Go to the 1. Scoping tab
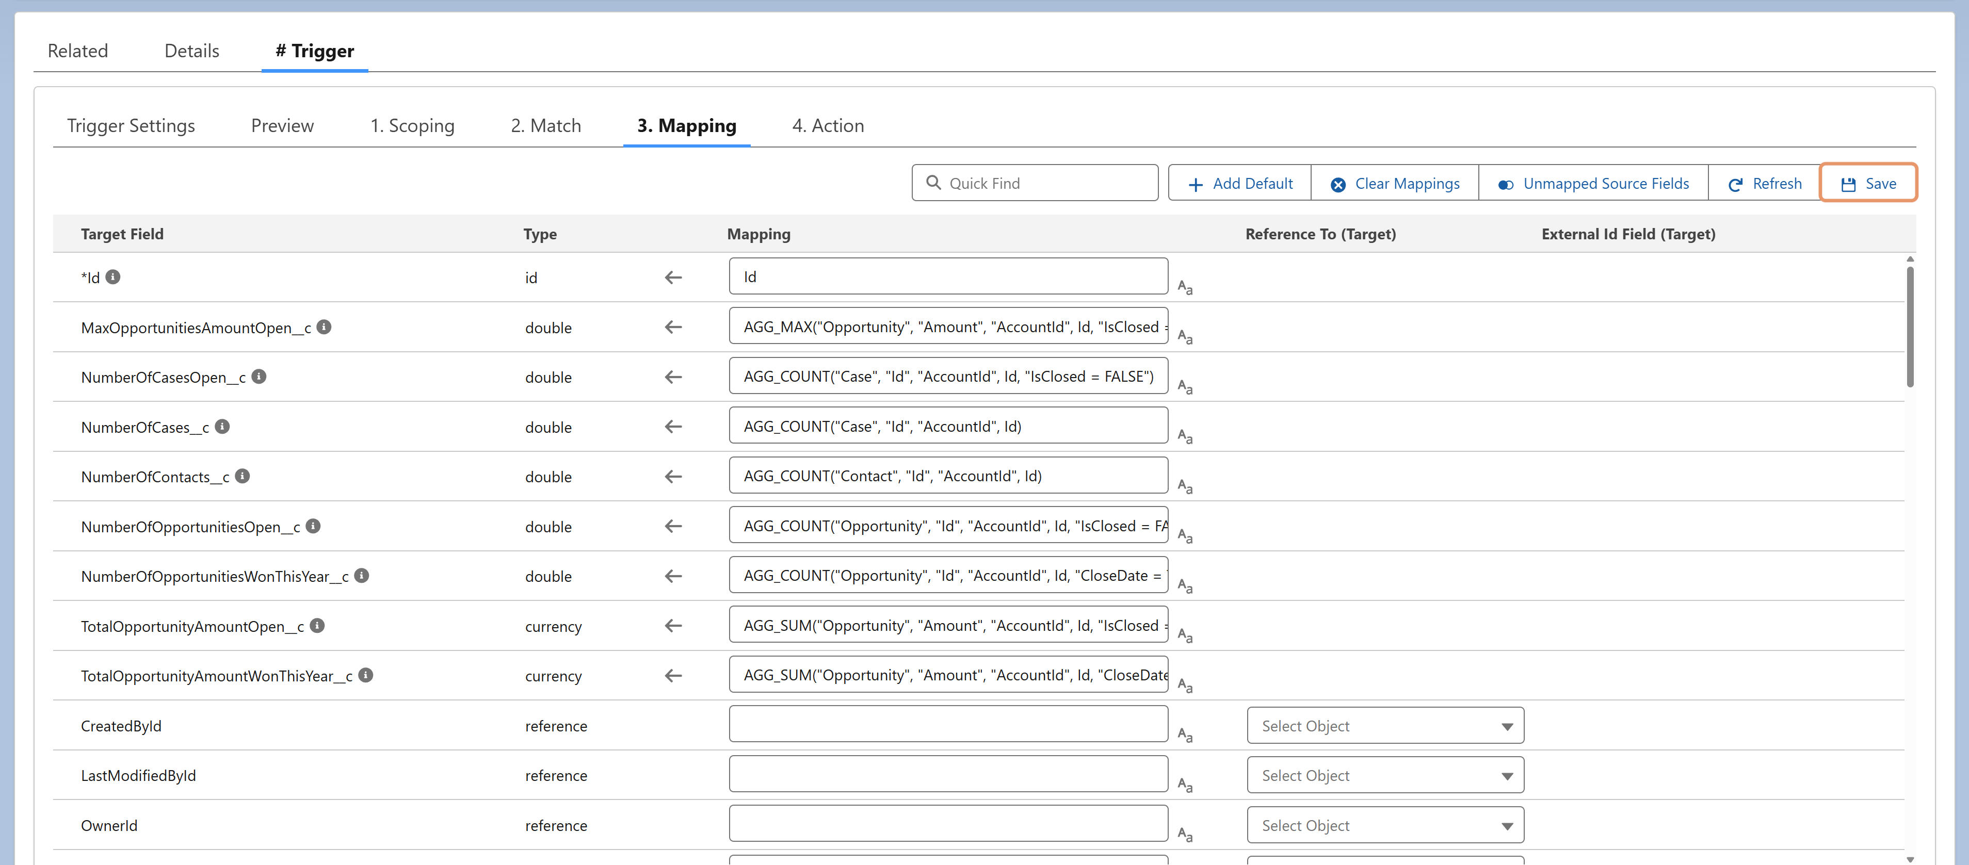This screenshot has width=1969, height=865. (x=413, y=125)
